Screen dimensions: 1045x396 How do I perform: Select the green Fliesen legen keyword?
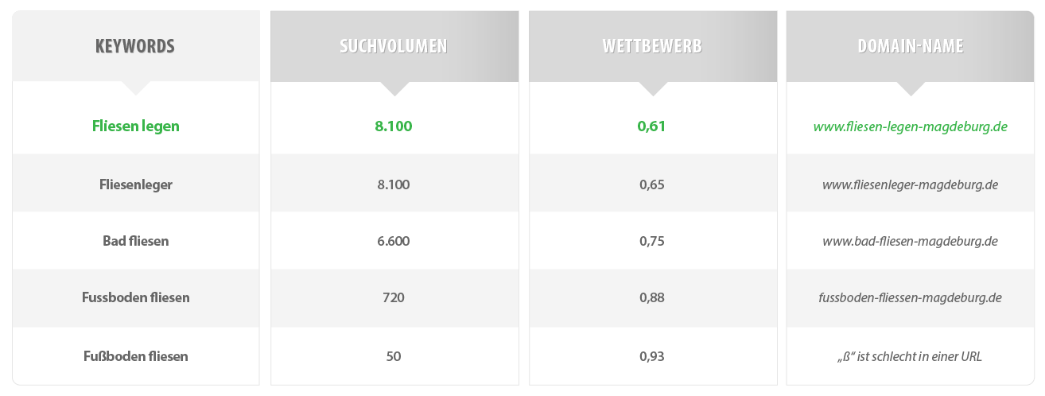coord(135,126)
